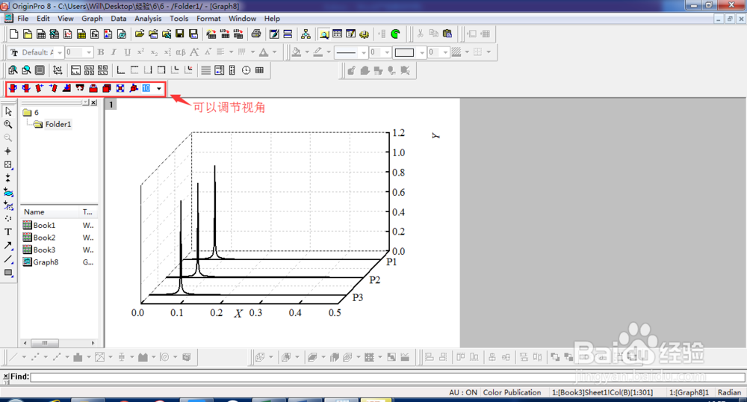Open the Window menu

[242, 19]
